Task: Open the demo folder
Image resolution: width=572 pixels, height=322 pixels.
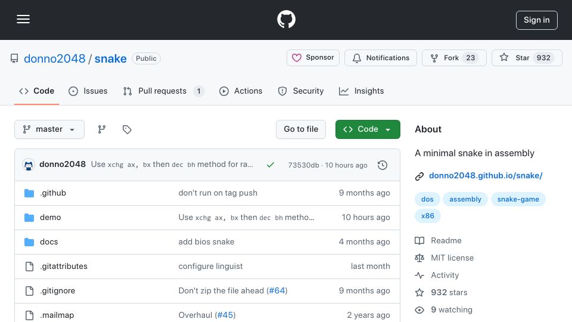Action: click(50, 217)
